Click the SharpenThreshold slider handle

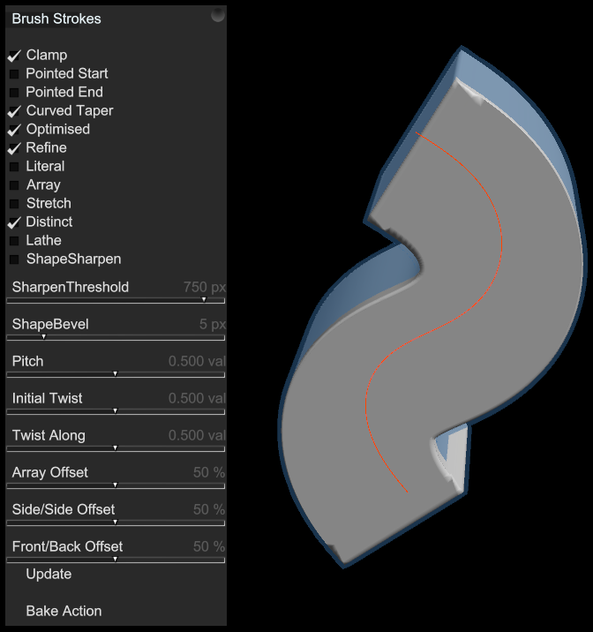tap(204, 299)
